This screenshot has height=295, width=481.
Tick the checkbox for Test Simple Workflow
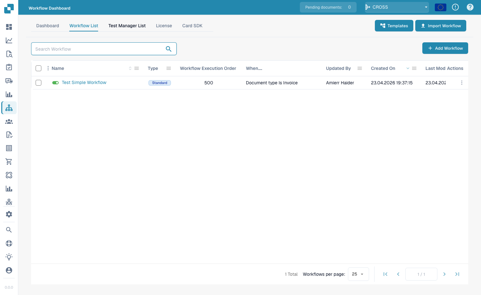pos(38,83)
